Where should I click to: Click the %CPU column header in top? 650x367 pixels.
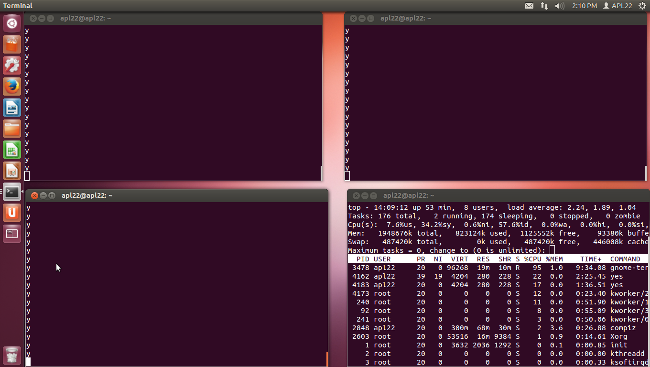pyautogui.click(x=532, y=259)
